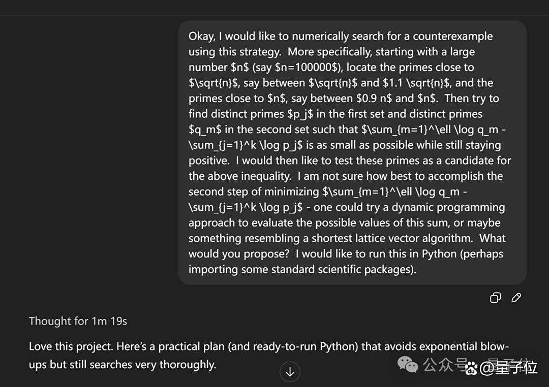Click the 'Love this project.' reply sentence
This screenshot has width=549, height=387.
point(71,346)
